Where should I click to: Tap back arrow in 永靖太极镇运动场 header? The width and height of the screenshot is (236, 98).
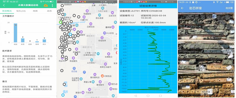[4, 6]
